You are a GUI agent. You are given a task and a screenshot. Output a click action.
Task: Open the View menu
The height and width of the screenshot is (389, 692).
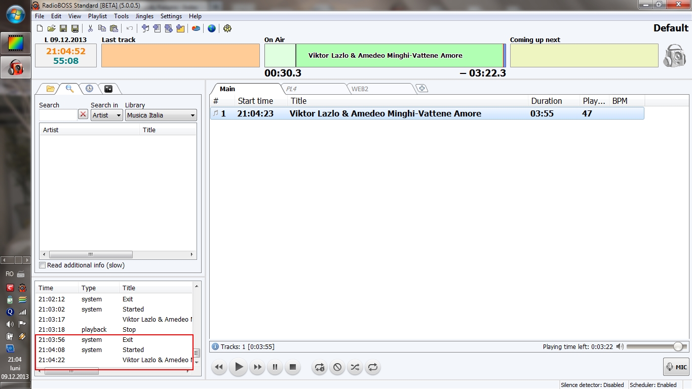[x=74, y=16]
